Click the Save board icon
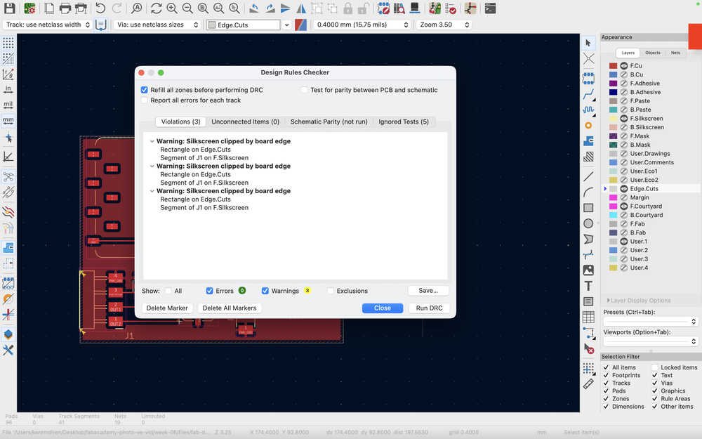The width and height of the screenshot is (702, 439). [x=9, y=8]
